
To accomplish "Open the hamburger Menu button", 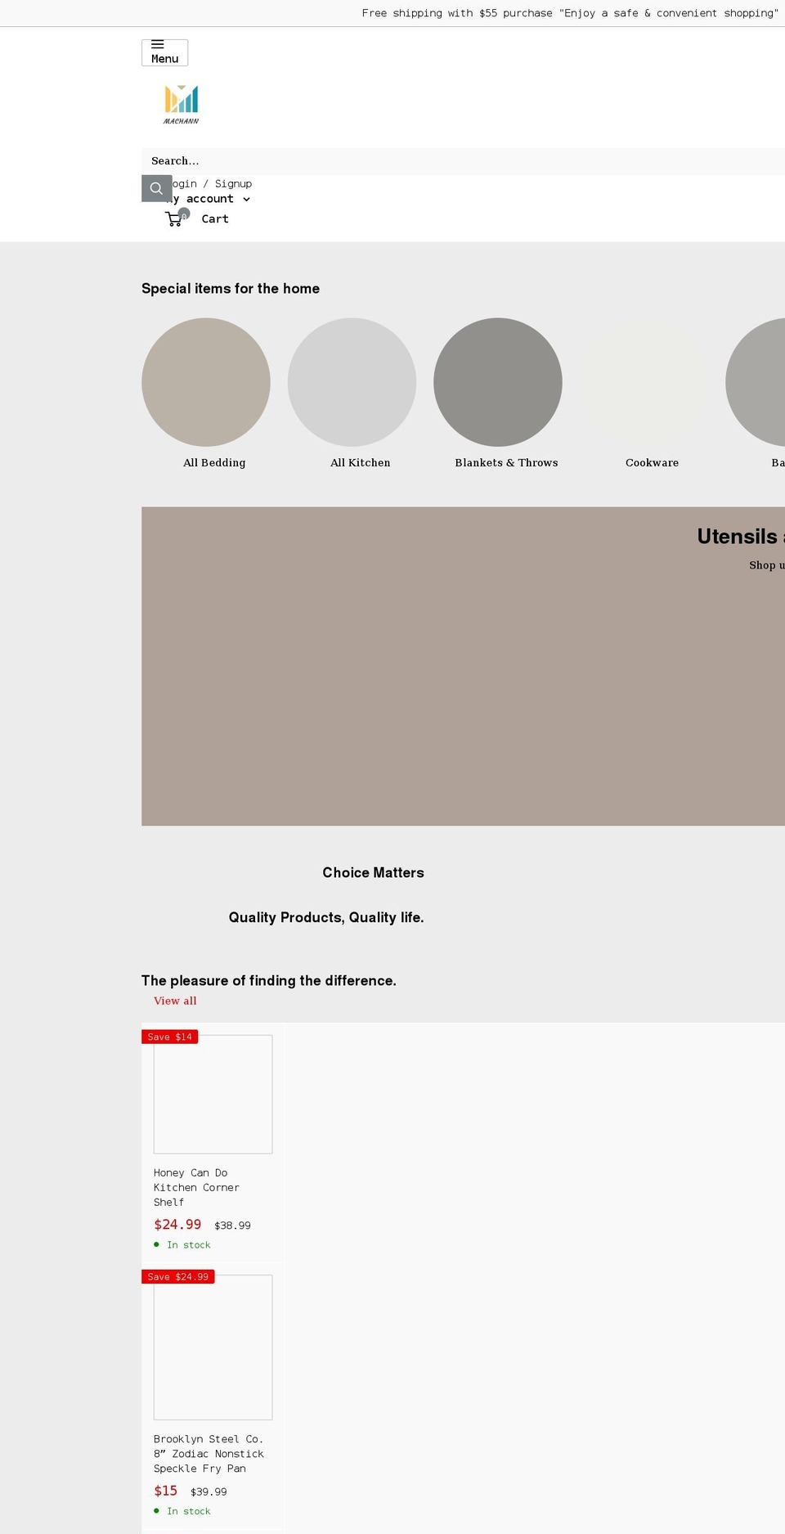I will coord(164,52).
